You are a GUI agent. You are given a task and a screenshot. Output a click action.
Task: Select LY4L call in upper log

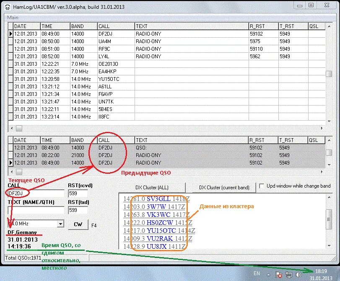click(x=104, y=57)
